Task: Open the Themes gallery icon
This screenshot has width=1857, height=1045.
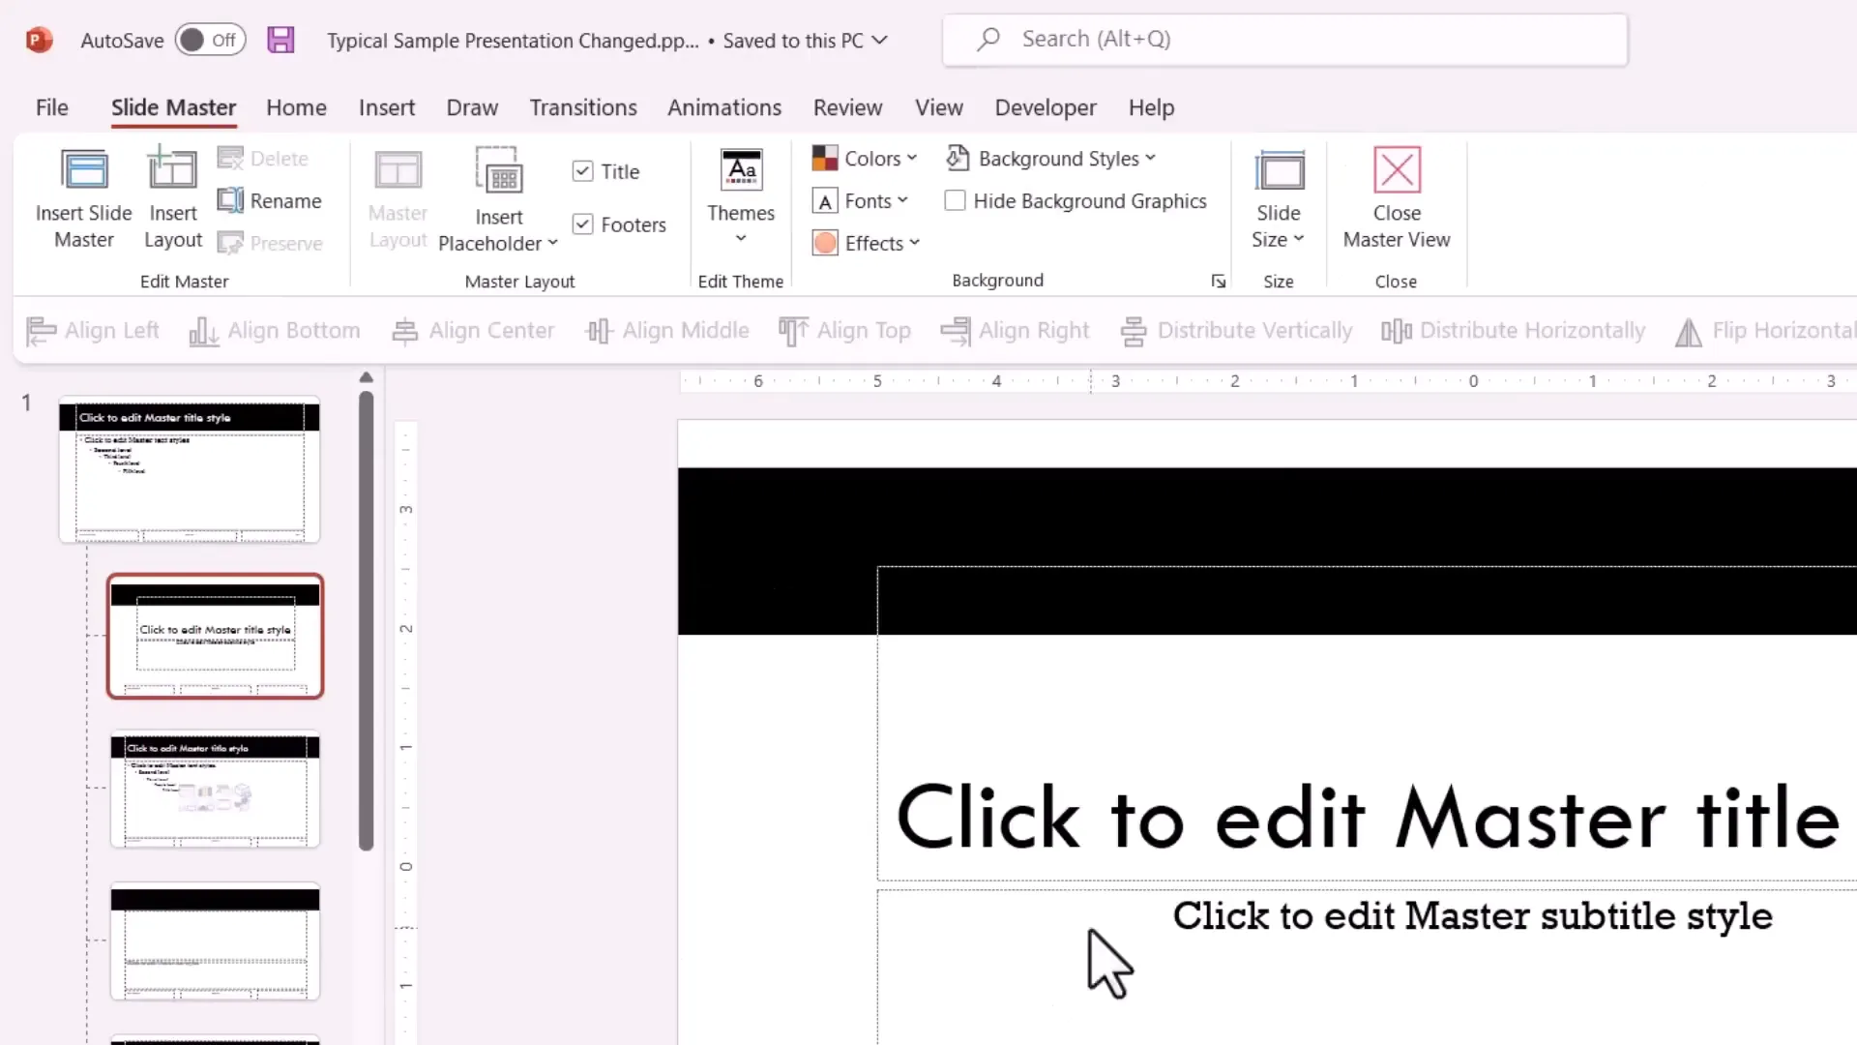Action: (741, 169)
